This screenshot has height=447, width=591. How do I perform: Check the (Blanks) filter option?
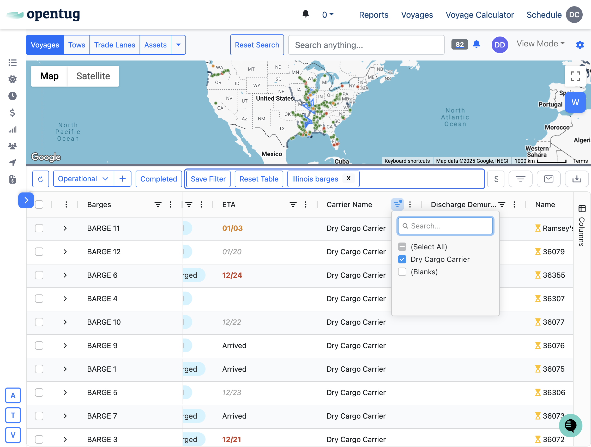(x=402, y=272)
